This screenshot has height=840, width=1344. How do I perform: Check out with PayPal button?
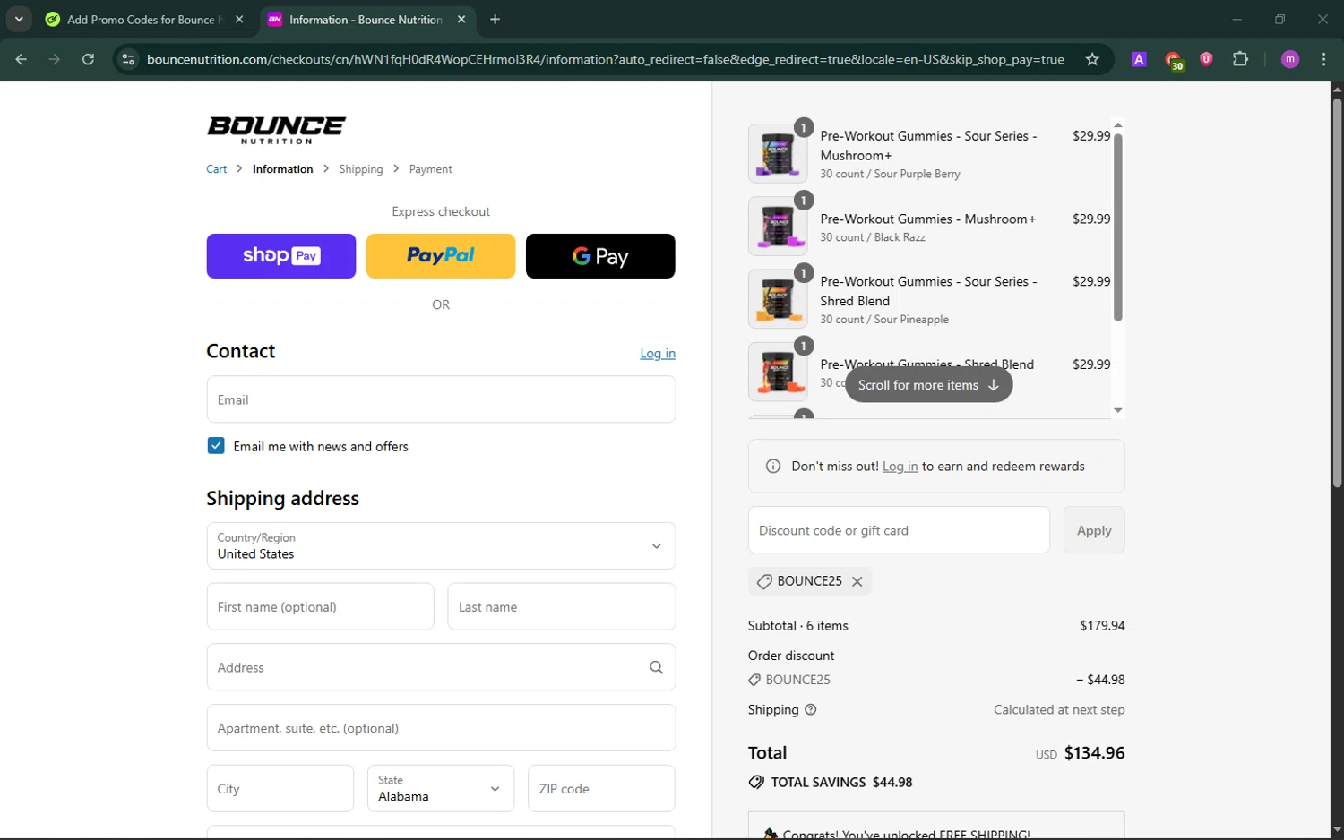[x=441, y=256]
